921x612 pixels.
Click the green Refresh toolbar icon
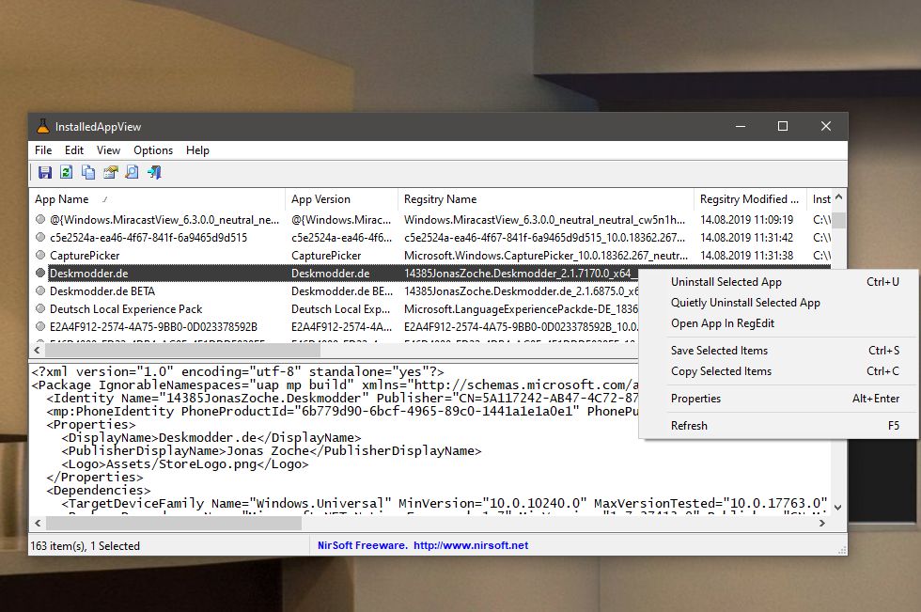tap(67, 172)
